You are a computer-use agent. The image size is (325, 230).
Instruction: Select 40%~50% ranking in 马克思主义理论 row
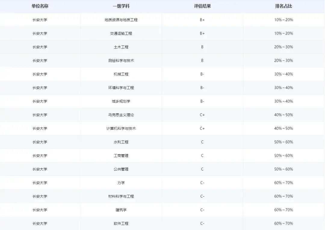pos(283,115)
